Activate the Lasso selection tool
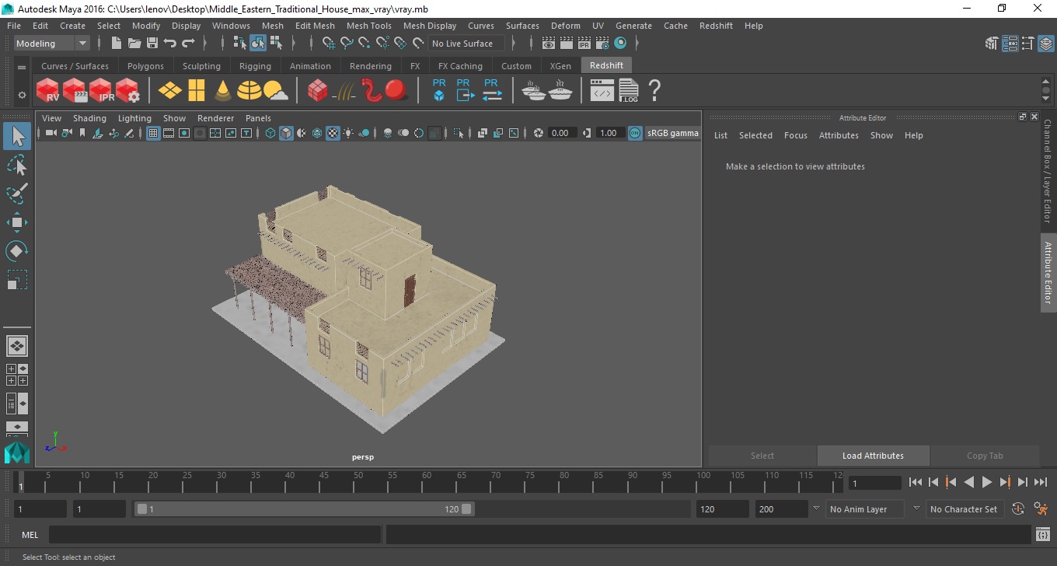Image resolution: width=1057 pixels, height=566 pixels. pos(17,165)
